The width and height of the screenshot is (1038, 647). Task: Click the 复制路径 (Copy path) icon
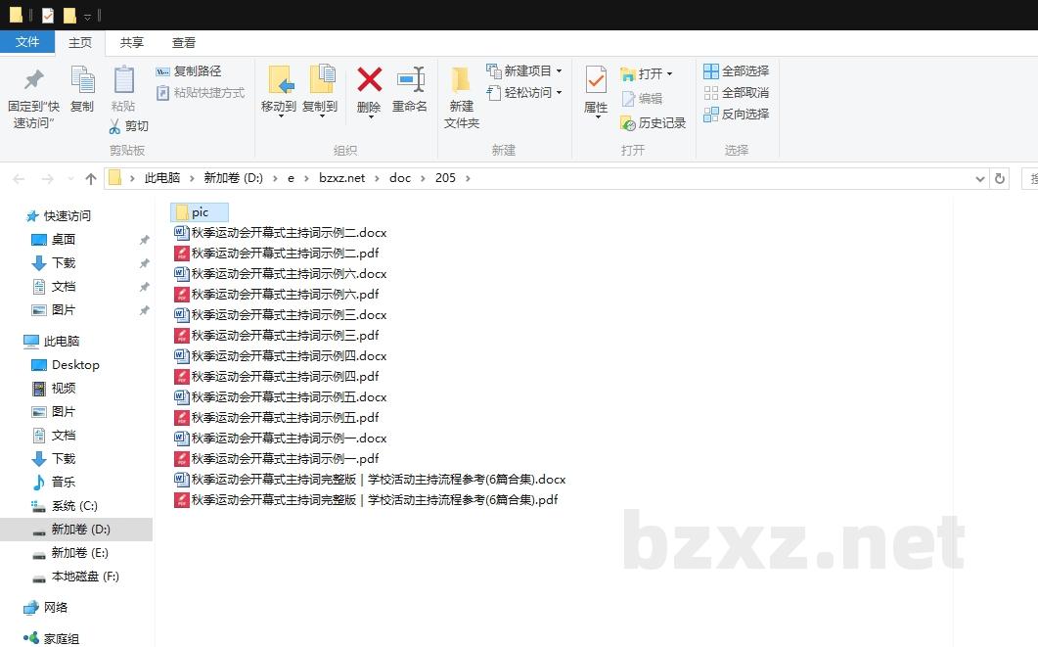pos(162,71)
